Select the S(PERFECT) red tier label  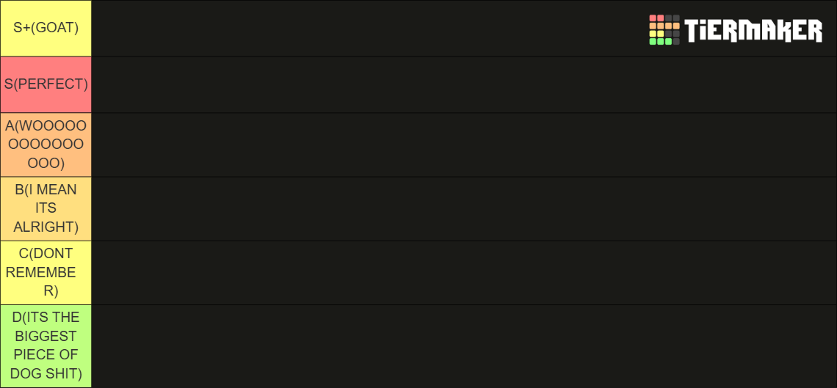(x=46, y=85)
